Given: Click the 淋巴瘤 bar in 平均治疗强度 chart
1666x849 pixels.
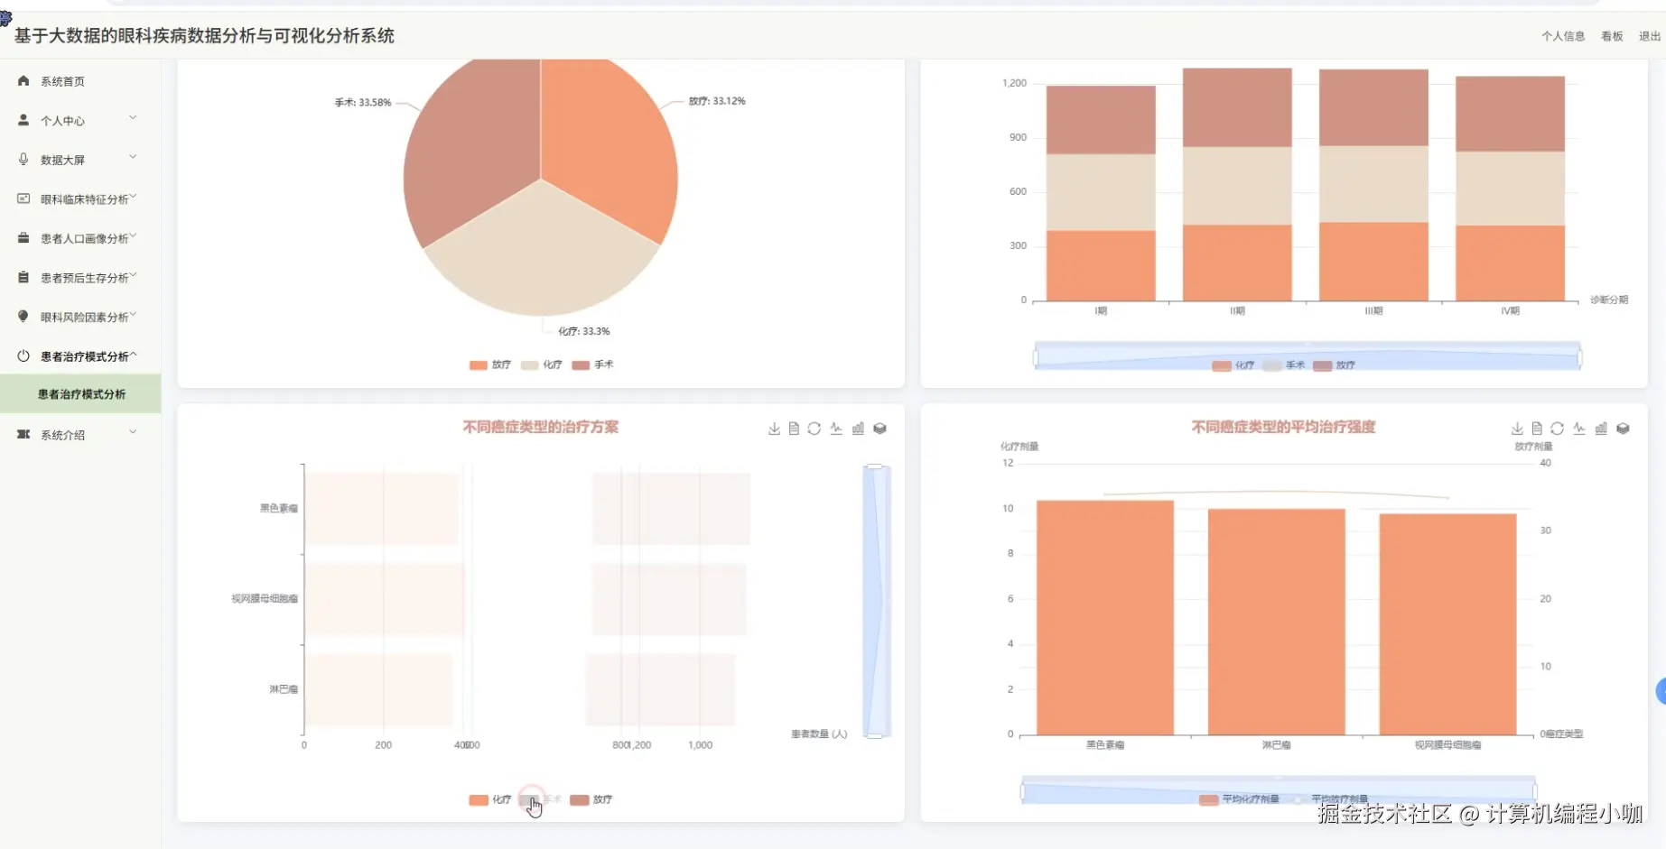Looking at the screenshot, I should 1277,623.
